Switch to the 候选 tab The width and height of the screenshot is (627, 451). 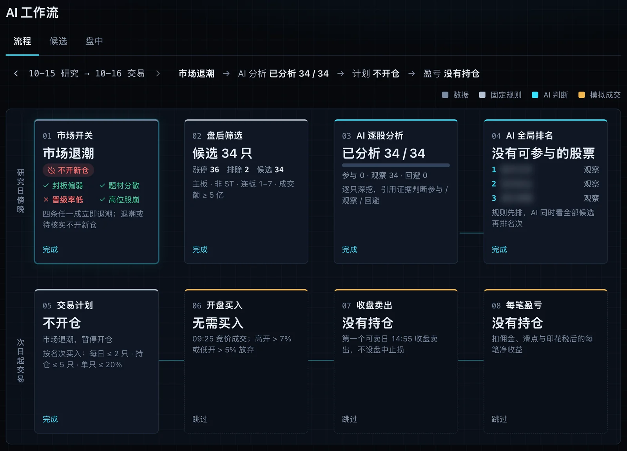pos(58,41)
